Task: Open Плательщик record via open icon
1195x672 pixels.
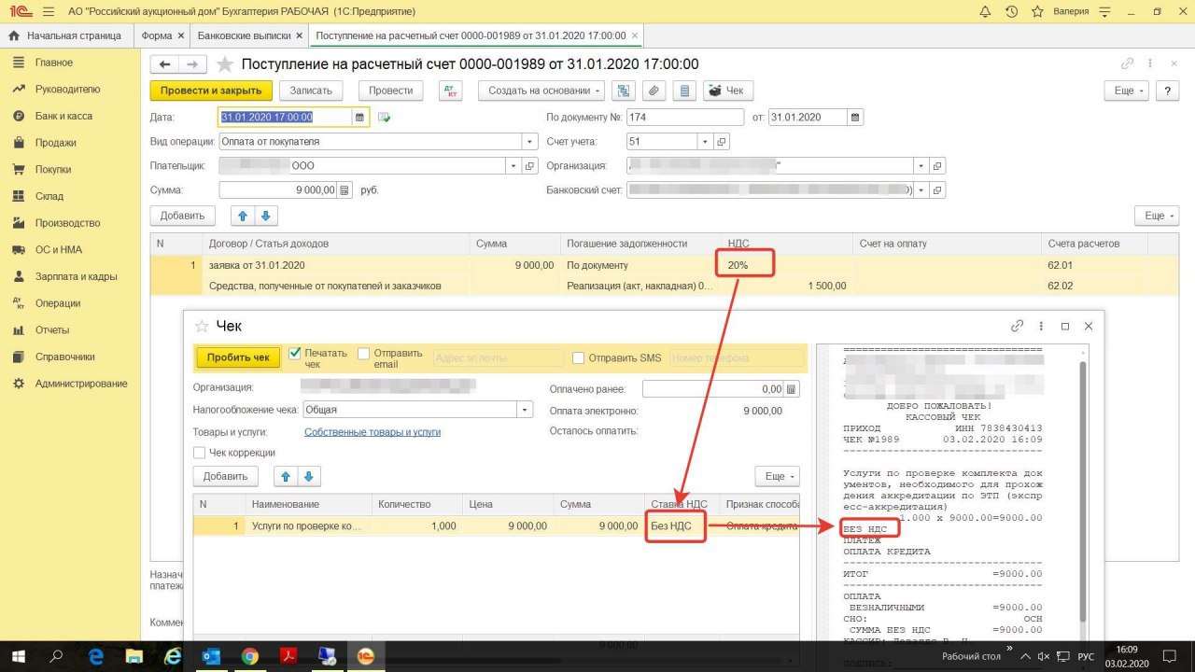Action: coord(529,166)
